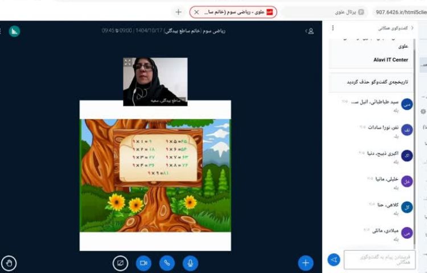The width and height of the screenshot is (427, 273).
Task: Click the name سید طباطبائی in chat
Action: click(x=375, y=102)
